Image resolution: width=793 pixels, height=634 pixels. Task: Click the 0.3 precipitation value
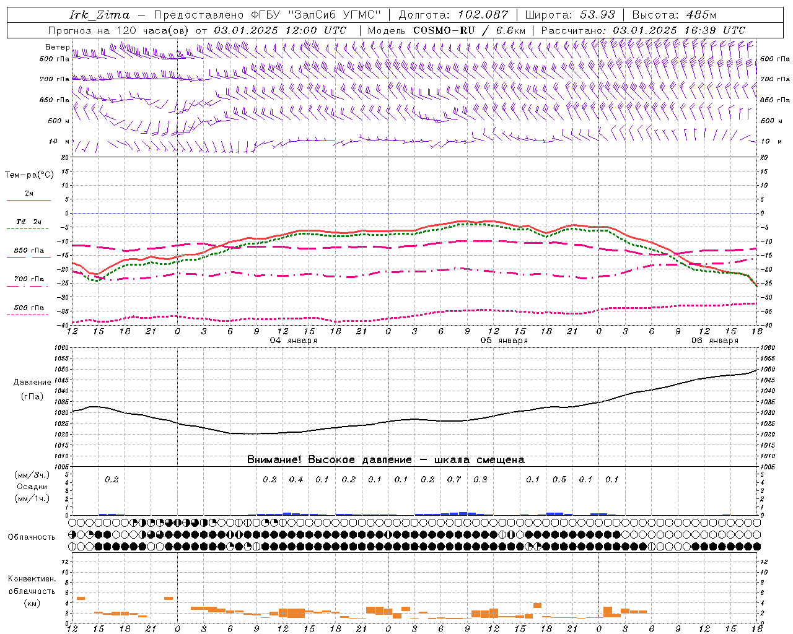point(480,479)
